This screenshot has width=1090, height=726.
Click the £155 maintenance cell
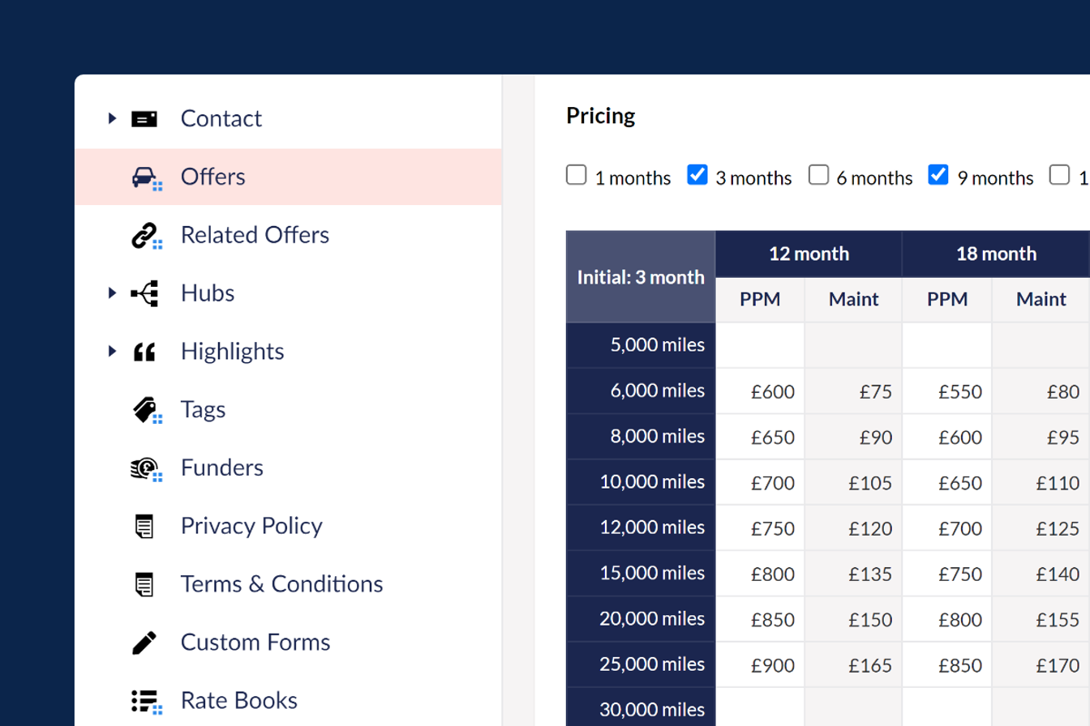click(1041, 620)
